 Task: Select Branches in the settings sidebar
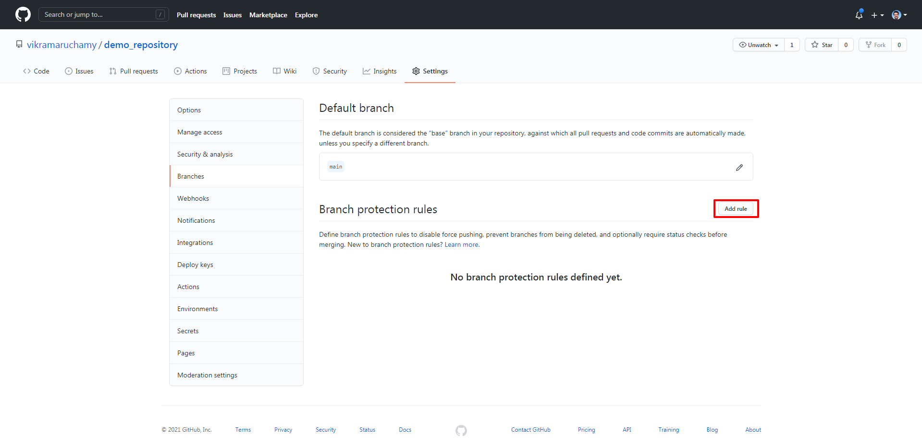tap(190, 176)
